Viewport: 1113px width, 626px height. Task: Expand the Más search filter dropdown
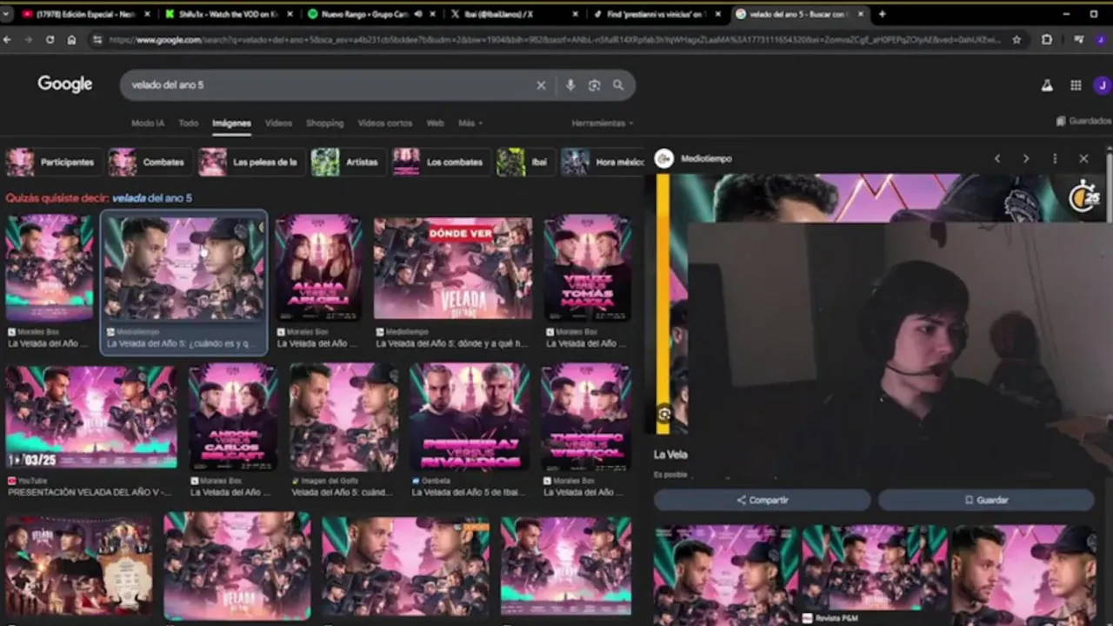tap(470, 123)
